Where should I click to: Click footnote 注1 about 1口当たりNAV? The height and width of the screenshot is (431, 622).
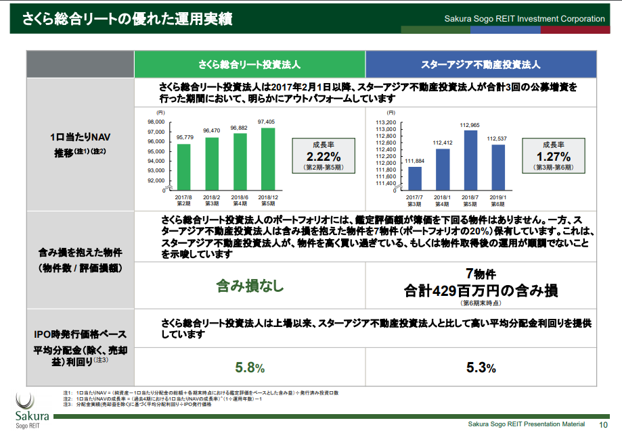(x=201, y=393)
